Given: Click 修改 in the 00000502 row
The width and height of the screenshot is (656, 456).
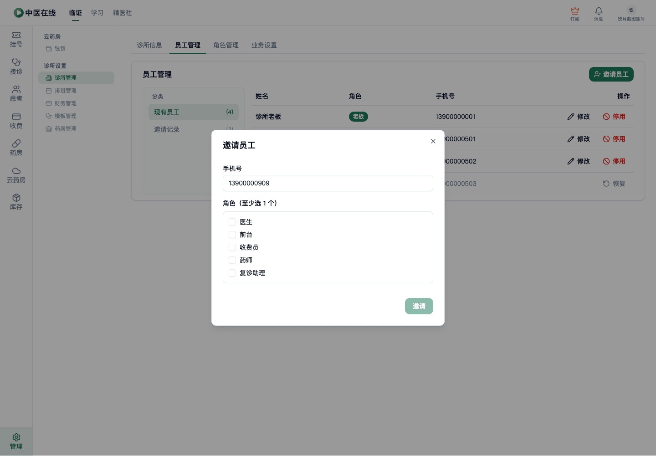Looking at the screenshot, I should [579, 161].
